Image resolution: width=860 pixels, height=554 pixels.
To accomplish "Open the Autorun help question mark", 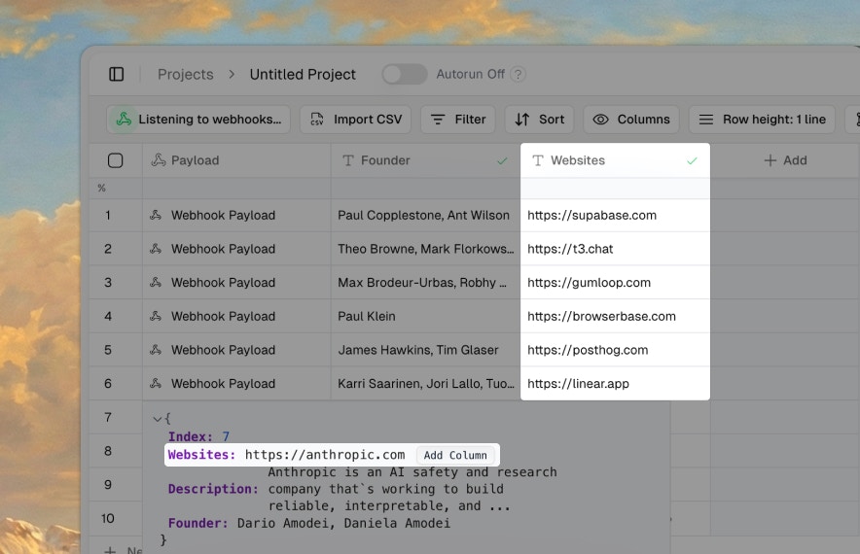I will 518,74.
